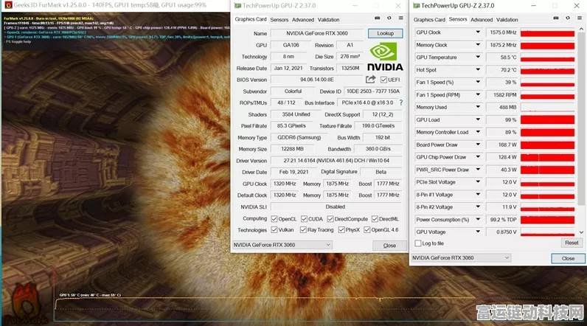Click the sensors list scroll-down arrow
This screenshot has width=587, height=326.
[x=581, y=232]
